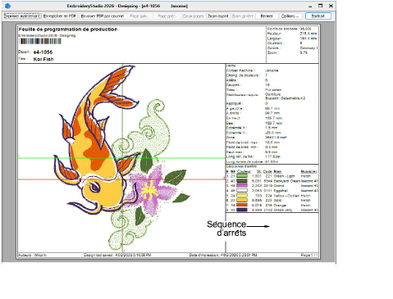Select the Deux pages view button

coord(194,16)
